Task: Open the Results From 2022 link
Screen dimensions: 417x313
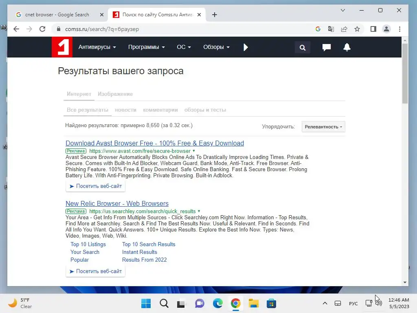Action: (x=145, y=260)
